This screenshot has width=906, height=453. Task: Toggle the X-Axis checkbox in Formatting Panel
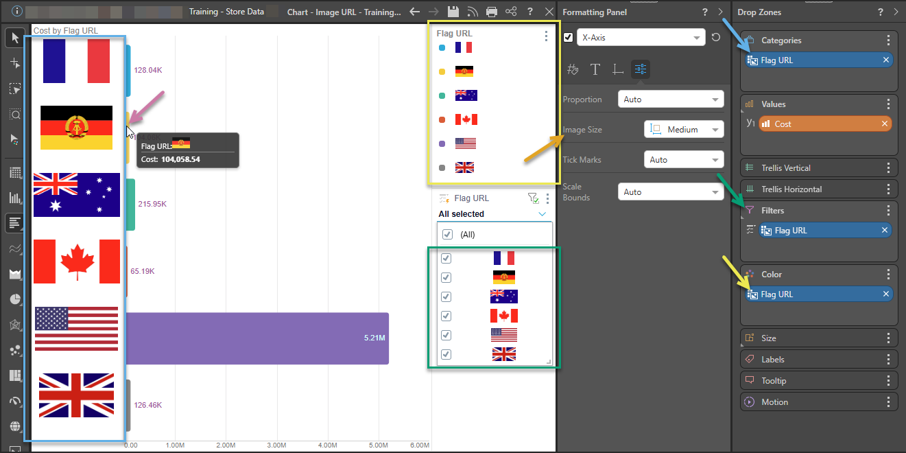click(x=568, y=37)
